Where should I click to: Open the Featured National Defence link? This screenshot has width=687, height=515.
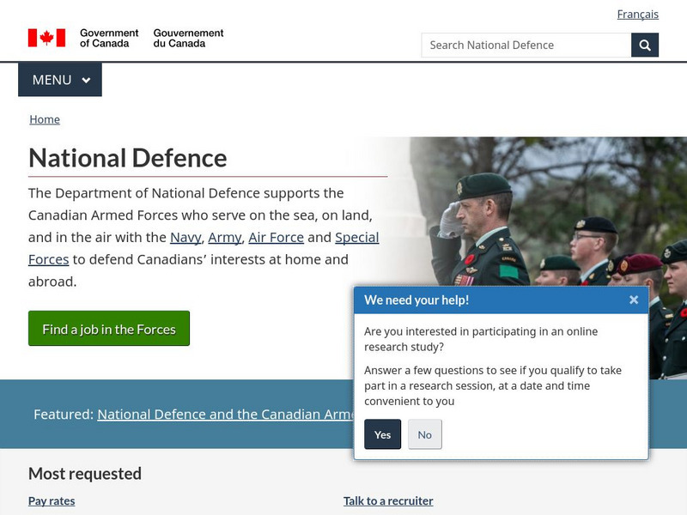pyautogui.click(x=225, y=414)
